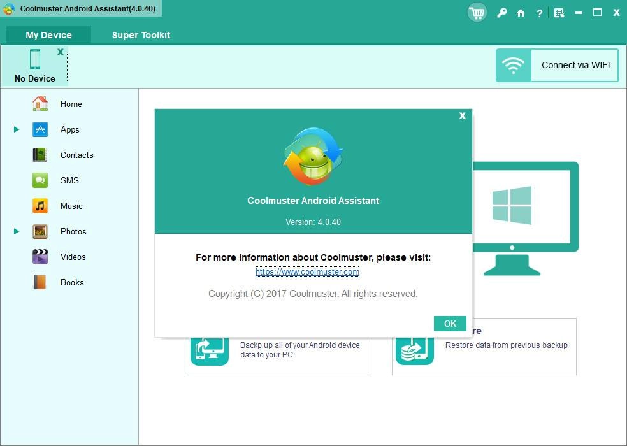Close the No Device tab X
The width and height of the screenshot is (627, 446).
click(x=61, y=52)
